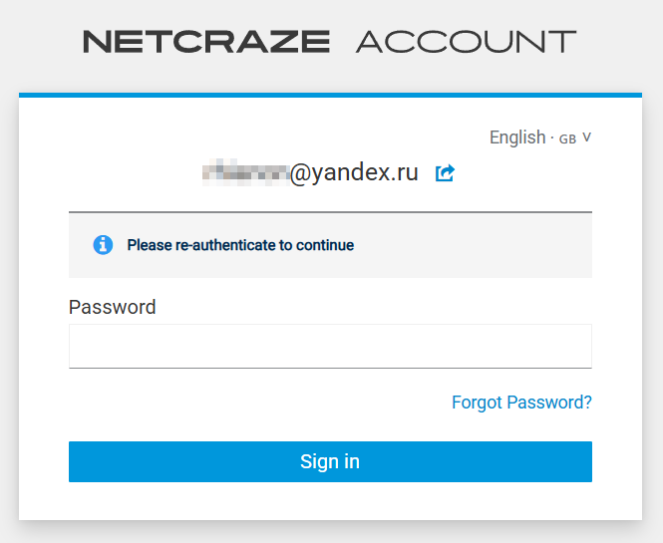
Task: Click the @yandex.ru email domain text
Action: 354,173
